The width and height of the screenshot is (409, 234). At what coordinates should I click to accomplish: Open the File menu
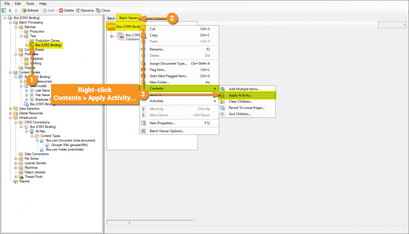tap(7, 4)
